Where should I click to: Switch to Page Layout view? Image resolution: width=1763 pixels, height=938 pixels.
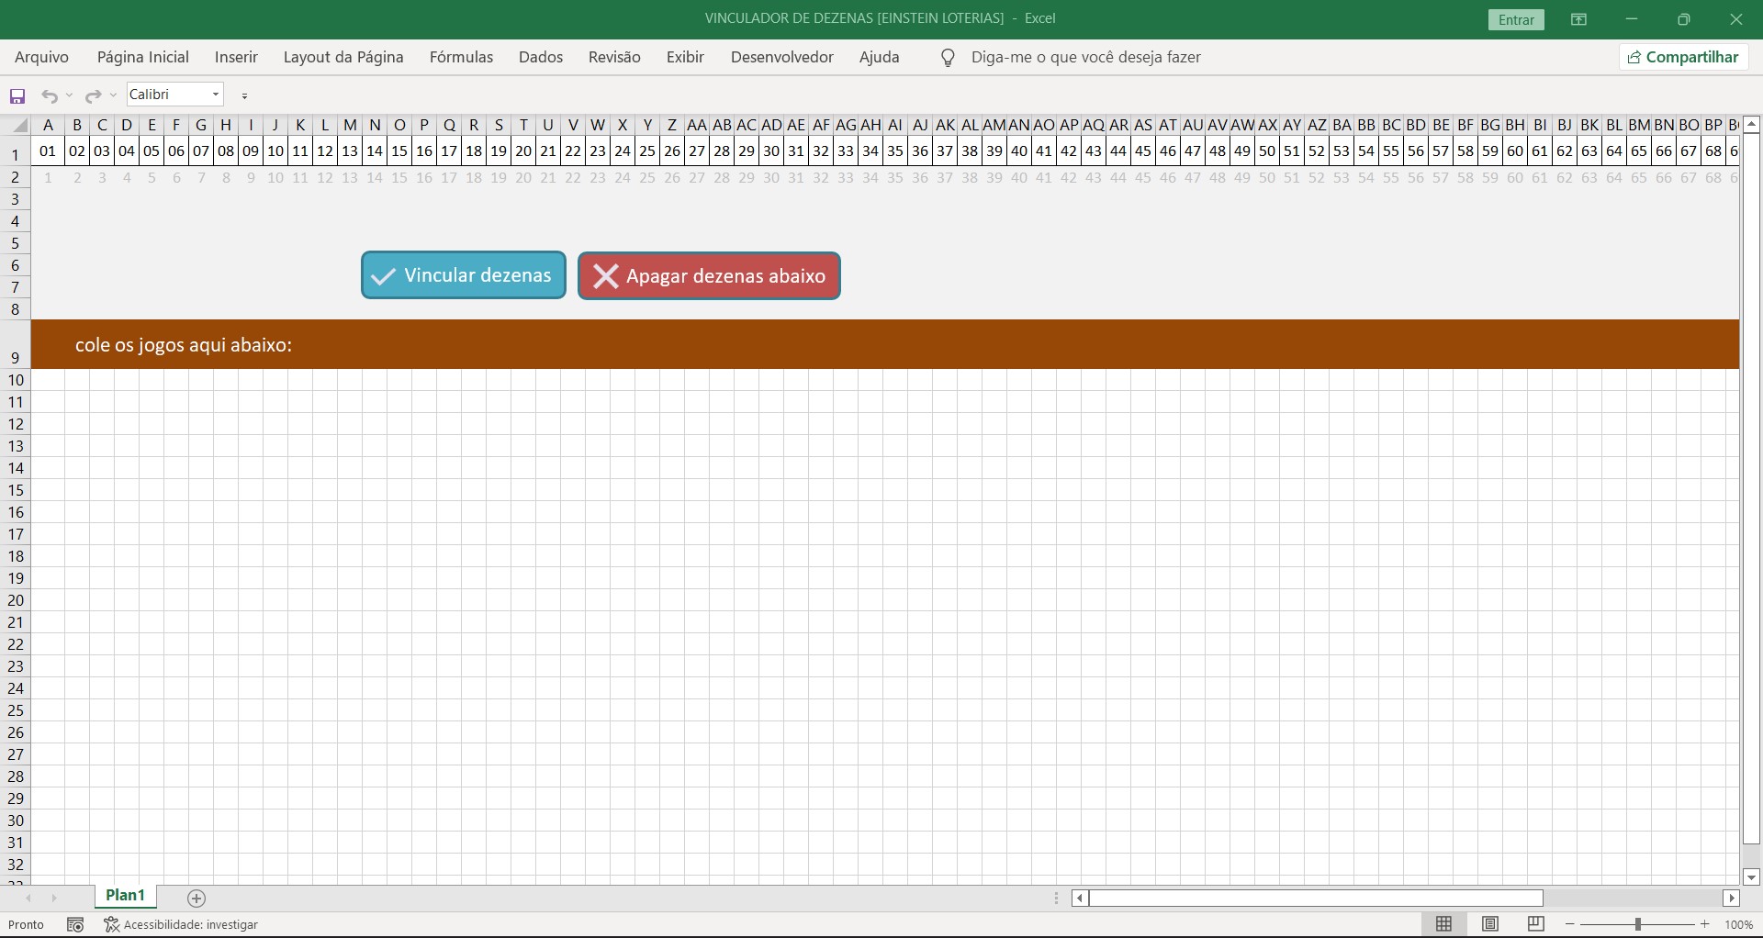1490,924
